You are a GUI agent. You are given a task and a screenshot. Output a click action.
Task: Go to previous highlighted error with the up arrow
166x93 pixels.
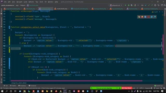coord(160,12)
